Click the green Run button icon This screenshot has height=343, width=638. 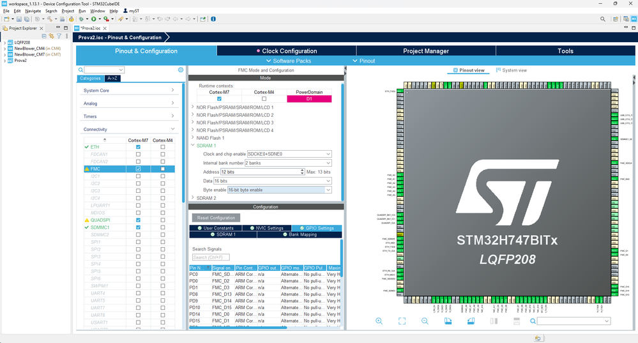pyautogui.click(x=94, y=19)
